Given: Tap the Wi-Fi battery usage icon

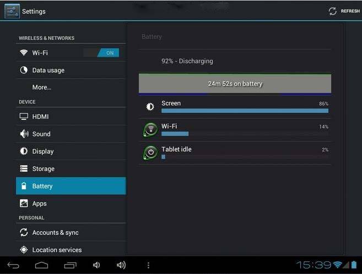Looking at the screenshot, I should point(150,130).
